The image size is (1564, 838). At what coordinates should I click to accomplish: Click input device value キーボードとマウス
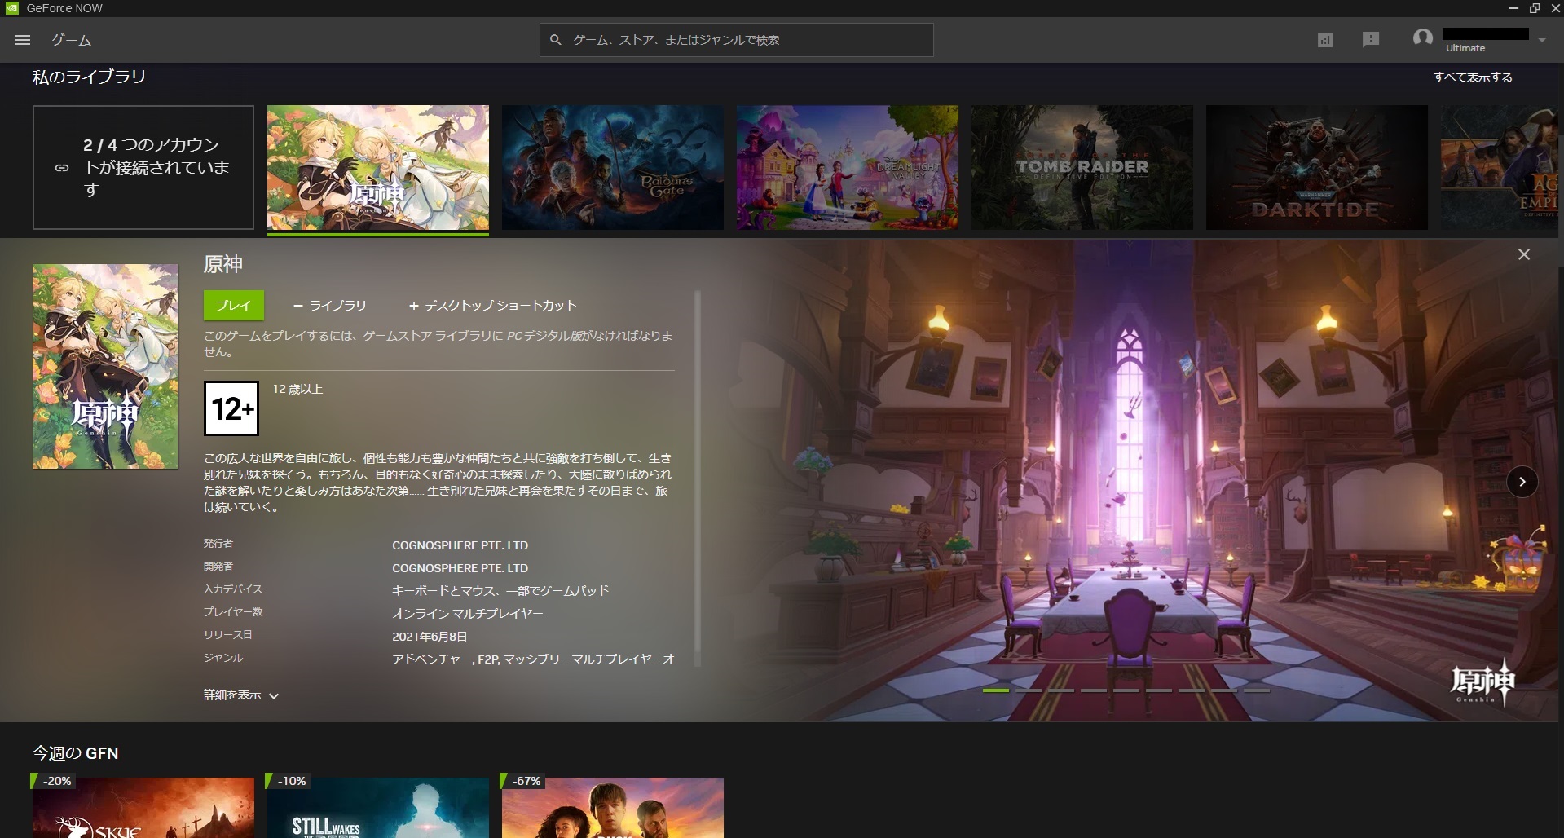[x=500, y=591]
